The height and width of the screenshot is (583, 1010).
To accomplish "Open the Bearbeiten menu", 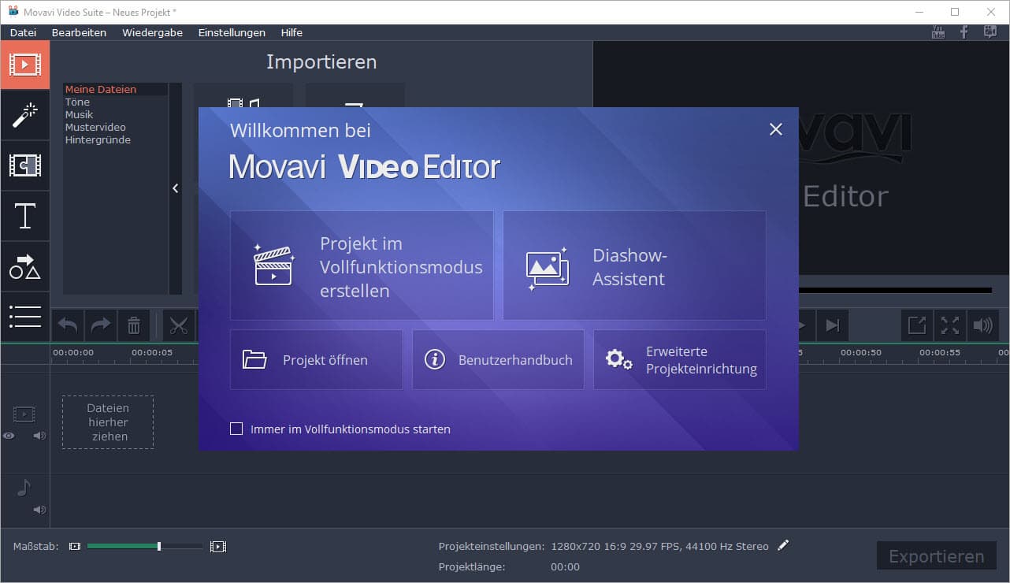I will 79,32.
